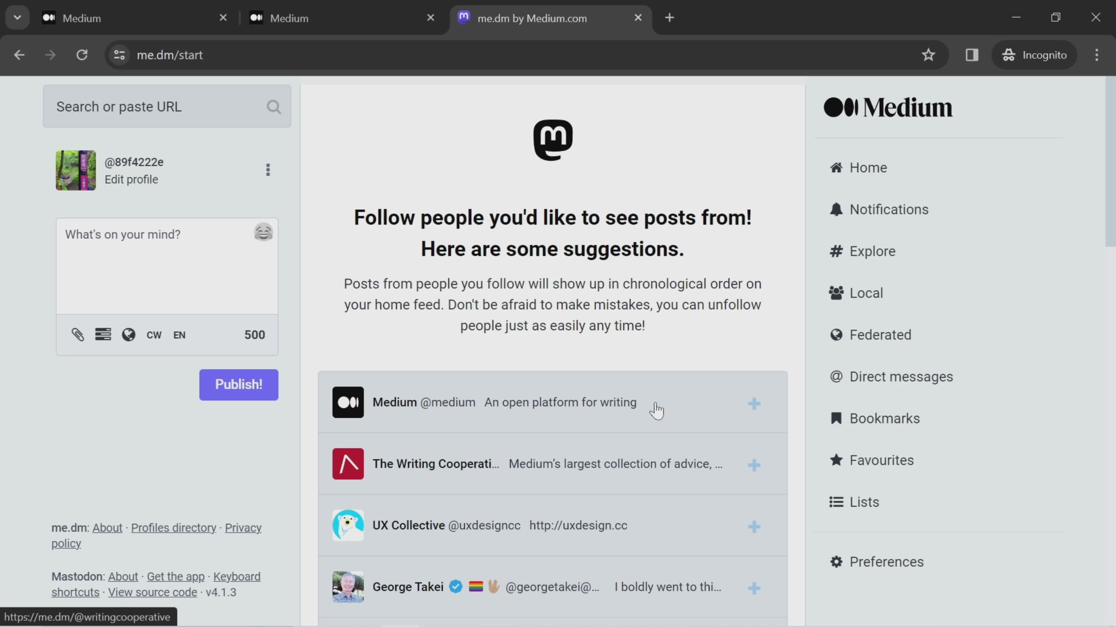Open a new browser tab
Image resolution: width=1116 pixels, height=627 pixels.
pos(669,18)
